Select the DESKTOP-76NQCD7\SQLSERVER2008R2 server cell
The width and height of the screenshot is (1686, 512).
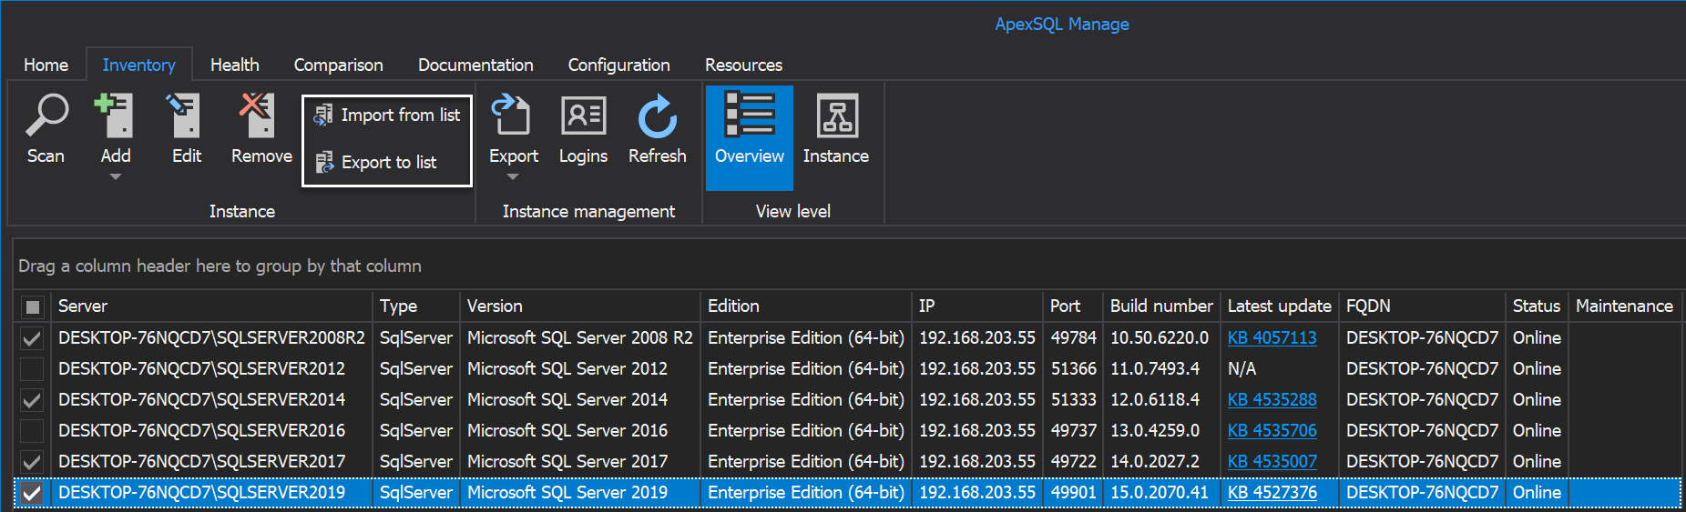[211, 337]
